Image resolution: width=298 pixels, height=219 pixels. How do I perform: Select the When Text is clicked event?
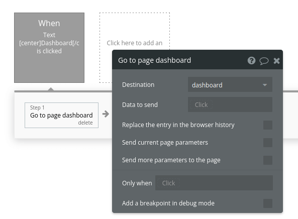click(49, 48)
